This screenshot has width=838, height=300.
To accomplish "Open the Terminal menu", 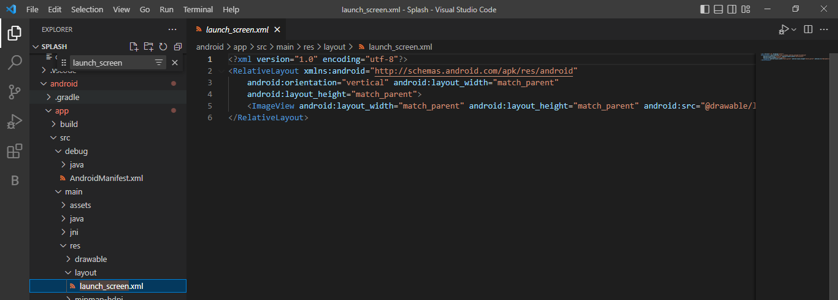I will pyautogui.click(x=198, y=10).
